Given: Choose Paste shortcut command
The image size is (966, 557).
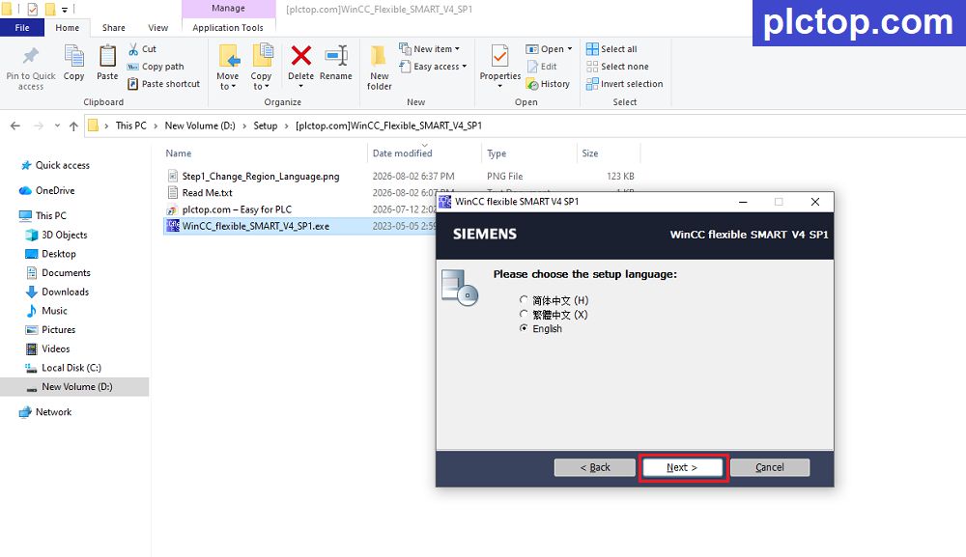Looking at the screenshot, I should tap(164, 84).
